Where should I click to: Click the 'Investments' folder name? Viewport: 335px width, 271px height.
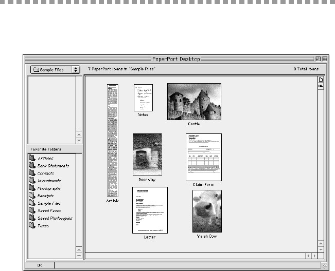coord(49,181)
